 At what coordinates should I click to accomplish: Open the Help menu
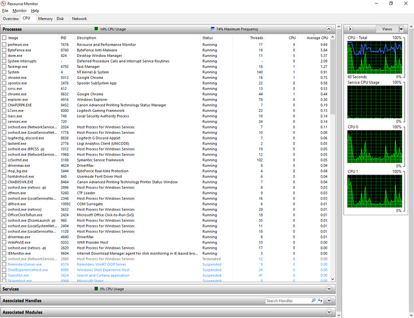pos(35,11)
